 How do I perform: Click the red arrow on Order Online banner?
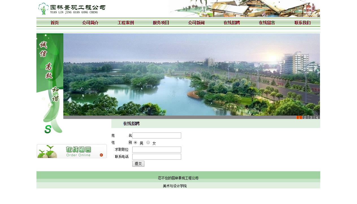click(x=101, y=155)
